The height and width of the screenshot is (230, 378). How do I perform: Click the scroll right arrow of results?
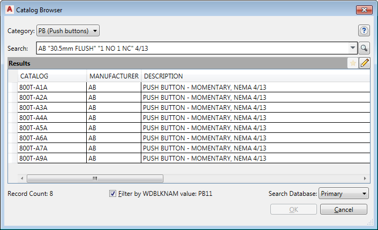click(365, 178)
